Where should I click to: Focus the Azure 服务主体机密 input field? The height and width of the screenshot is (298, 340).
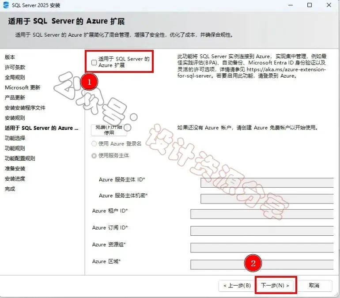(x=267, y=199)
